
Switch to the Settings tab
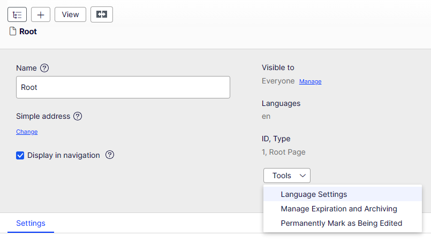[x=31, y=223]
